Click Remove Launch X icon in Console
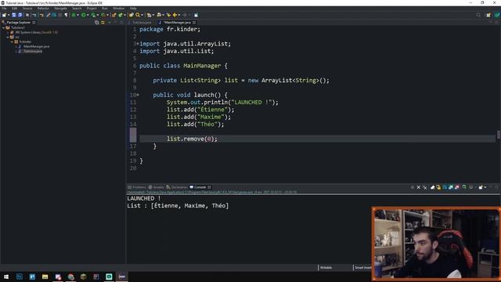The image size is (501, 282). [x=419, y=187]
